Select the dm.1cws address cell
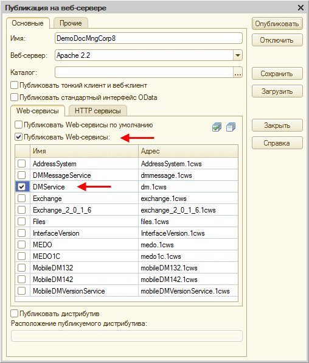Viewport: 309px width, 363px height. point(188,187)
